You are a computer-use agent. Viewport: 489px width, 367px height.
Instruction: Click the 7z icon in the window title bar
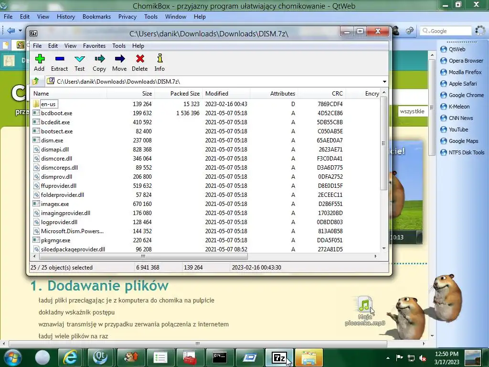click(33, 33)
